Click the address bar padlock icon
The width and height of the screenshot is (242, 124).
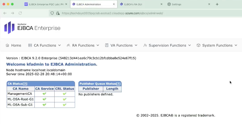tap(58, 13)
